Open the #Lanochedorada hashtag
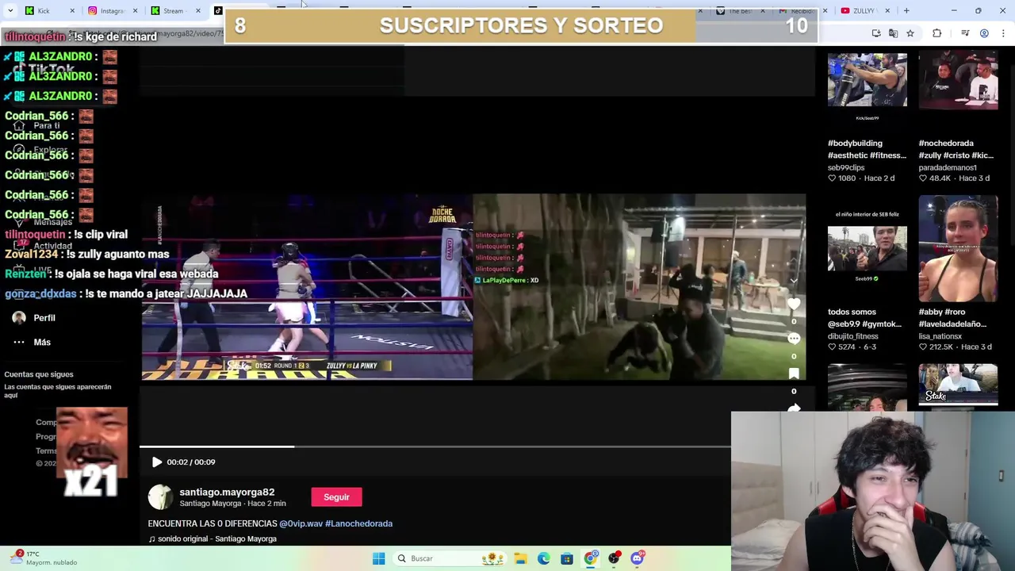This screenshot has width=1015, height=571. [x=358, y=523]
